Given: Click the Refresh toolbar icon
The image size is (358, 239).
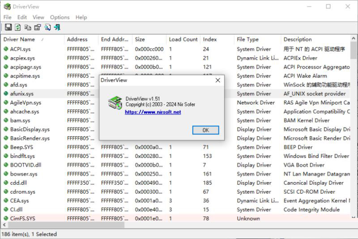Looking at the screenshot, I should coord(18,27).
